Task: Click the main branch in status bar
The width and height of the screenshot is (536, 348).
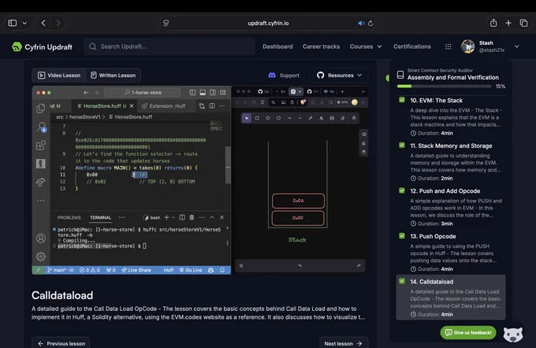Action: (57, 270)
